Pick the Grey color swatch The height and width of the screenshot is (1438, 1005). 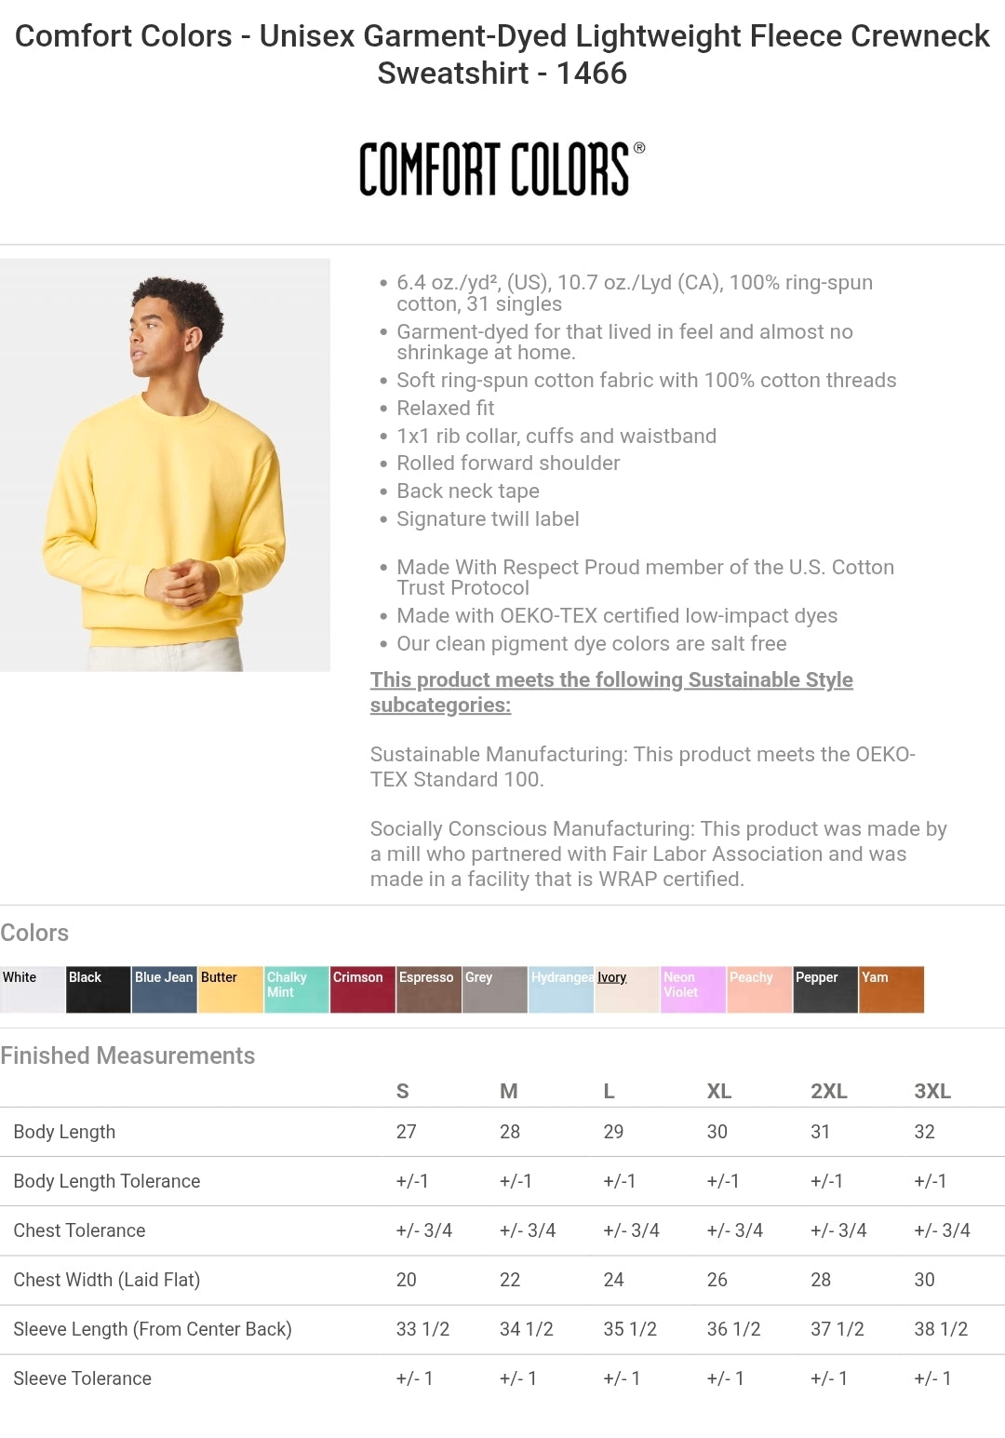[495, 989]
